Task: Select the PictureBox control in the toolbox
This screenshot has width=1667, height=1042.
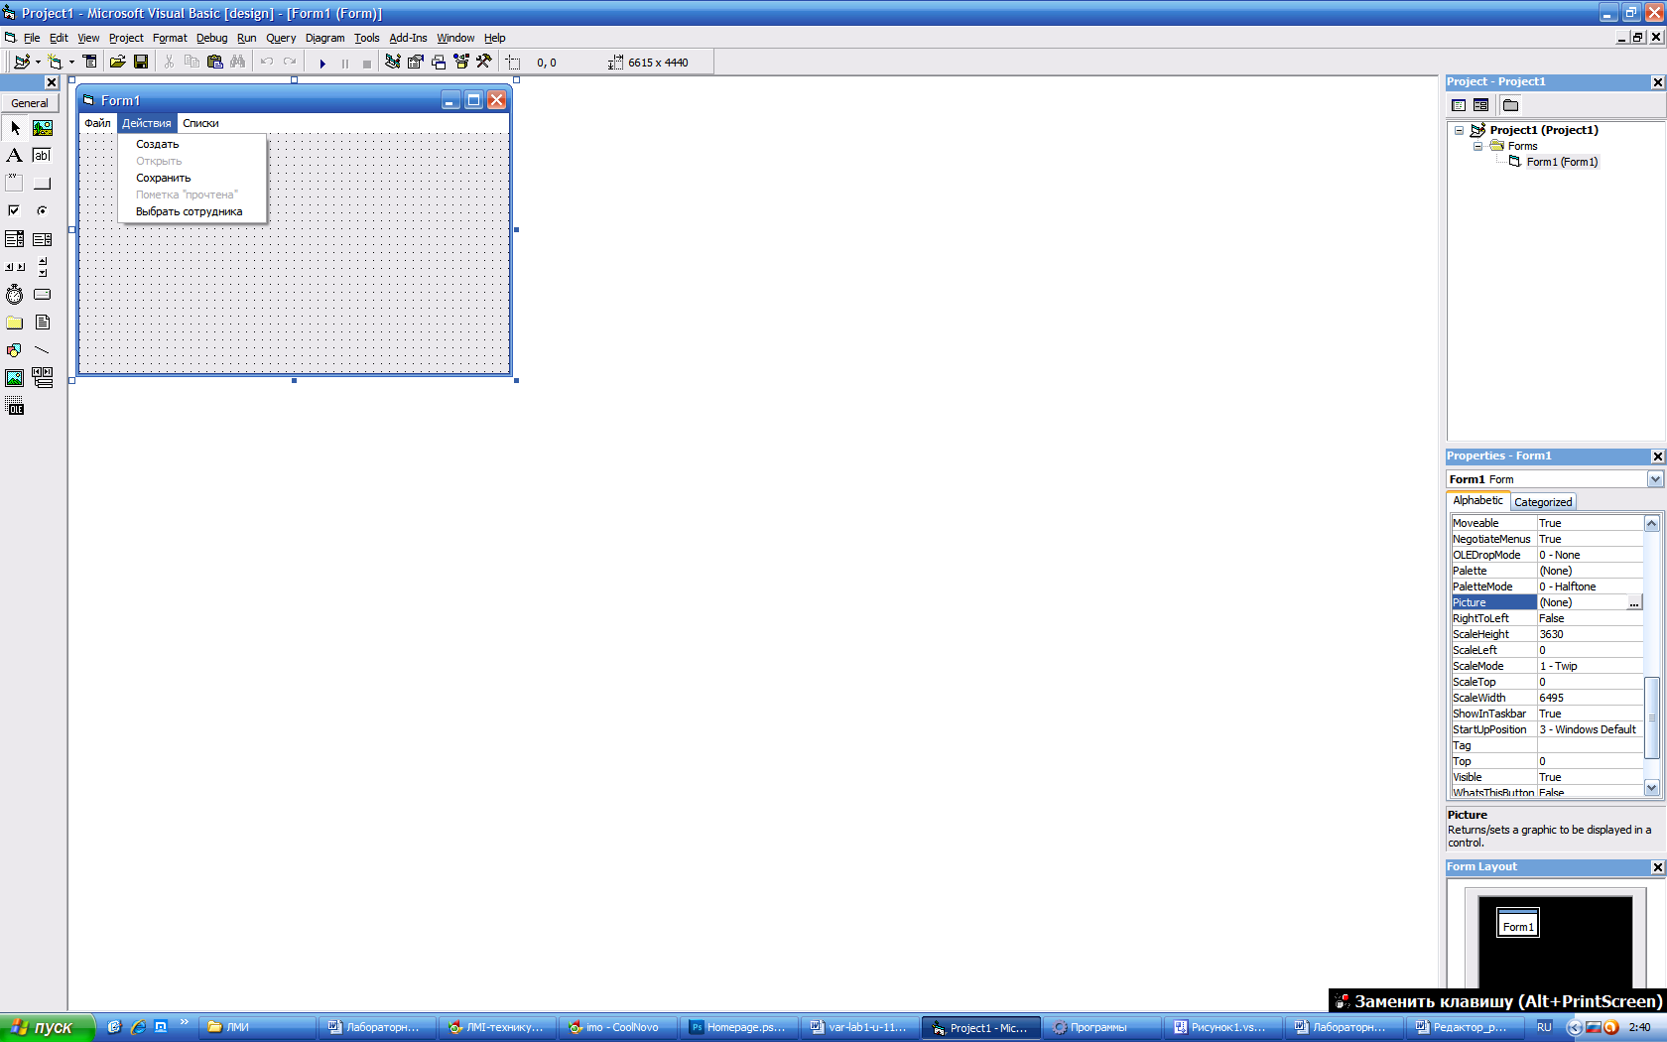Action: tap(43, 128)
